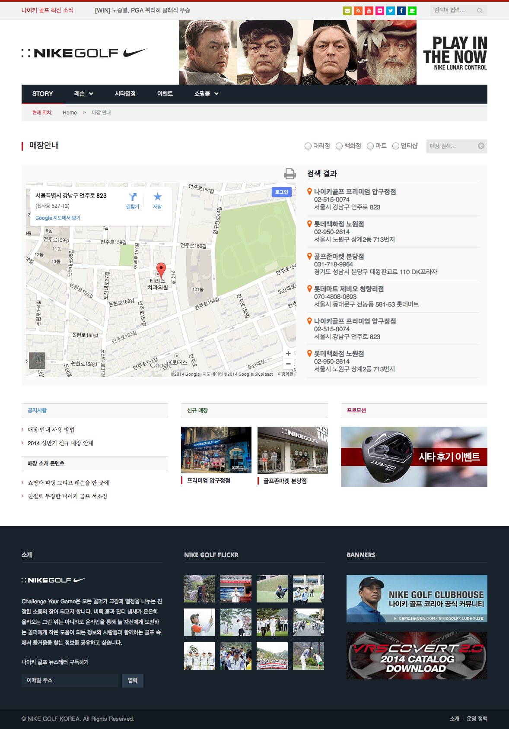Click Google 지도에서 보기 link
The image size is (509, 729).
58,218
